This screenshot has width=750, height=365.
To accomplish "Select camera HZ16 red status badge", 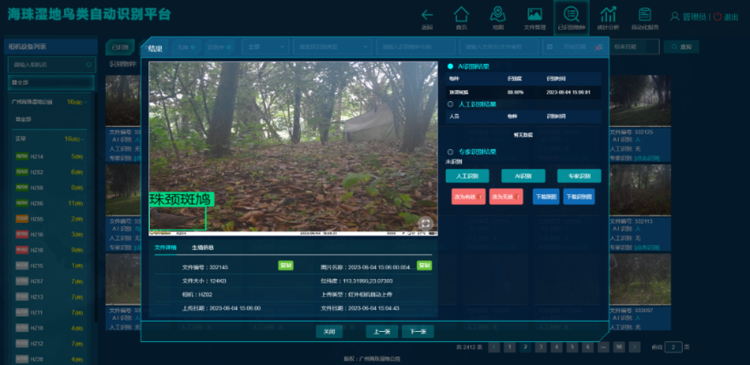I will click(x=22, y=235).
